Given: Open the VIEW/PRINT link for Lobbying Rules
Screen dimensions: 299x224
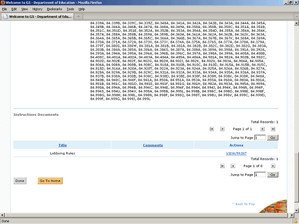Looking at the screenshot, I should tap(235, 153).
